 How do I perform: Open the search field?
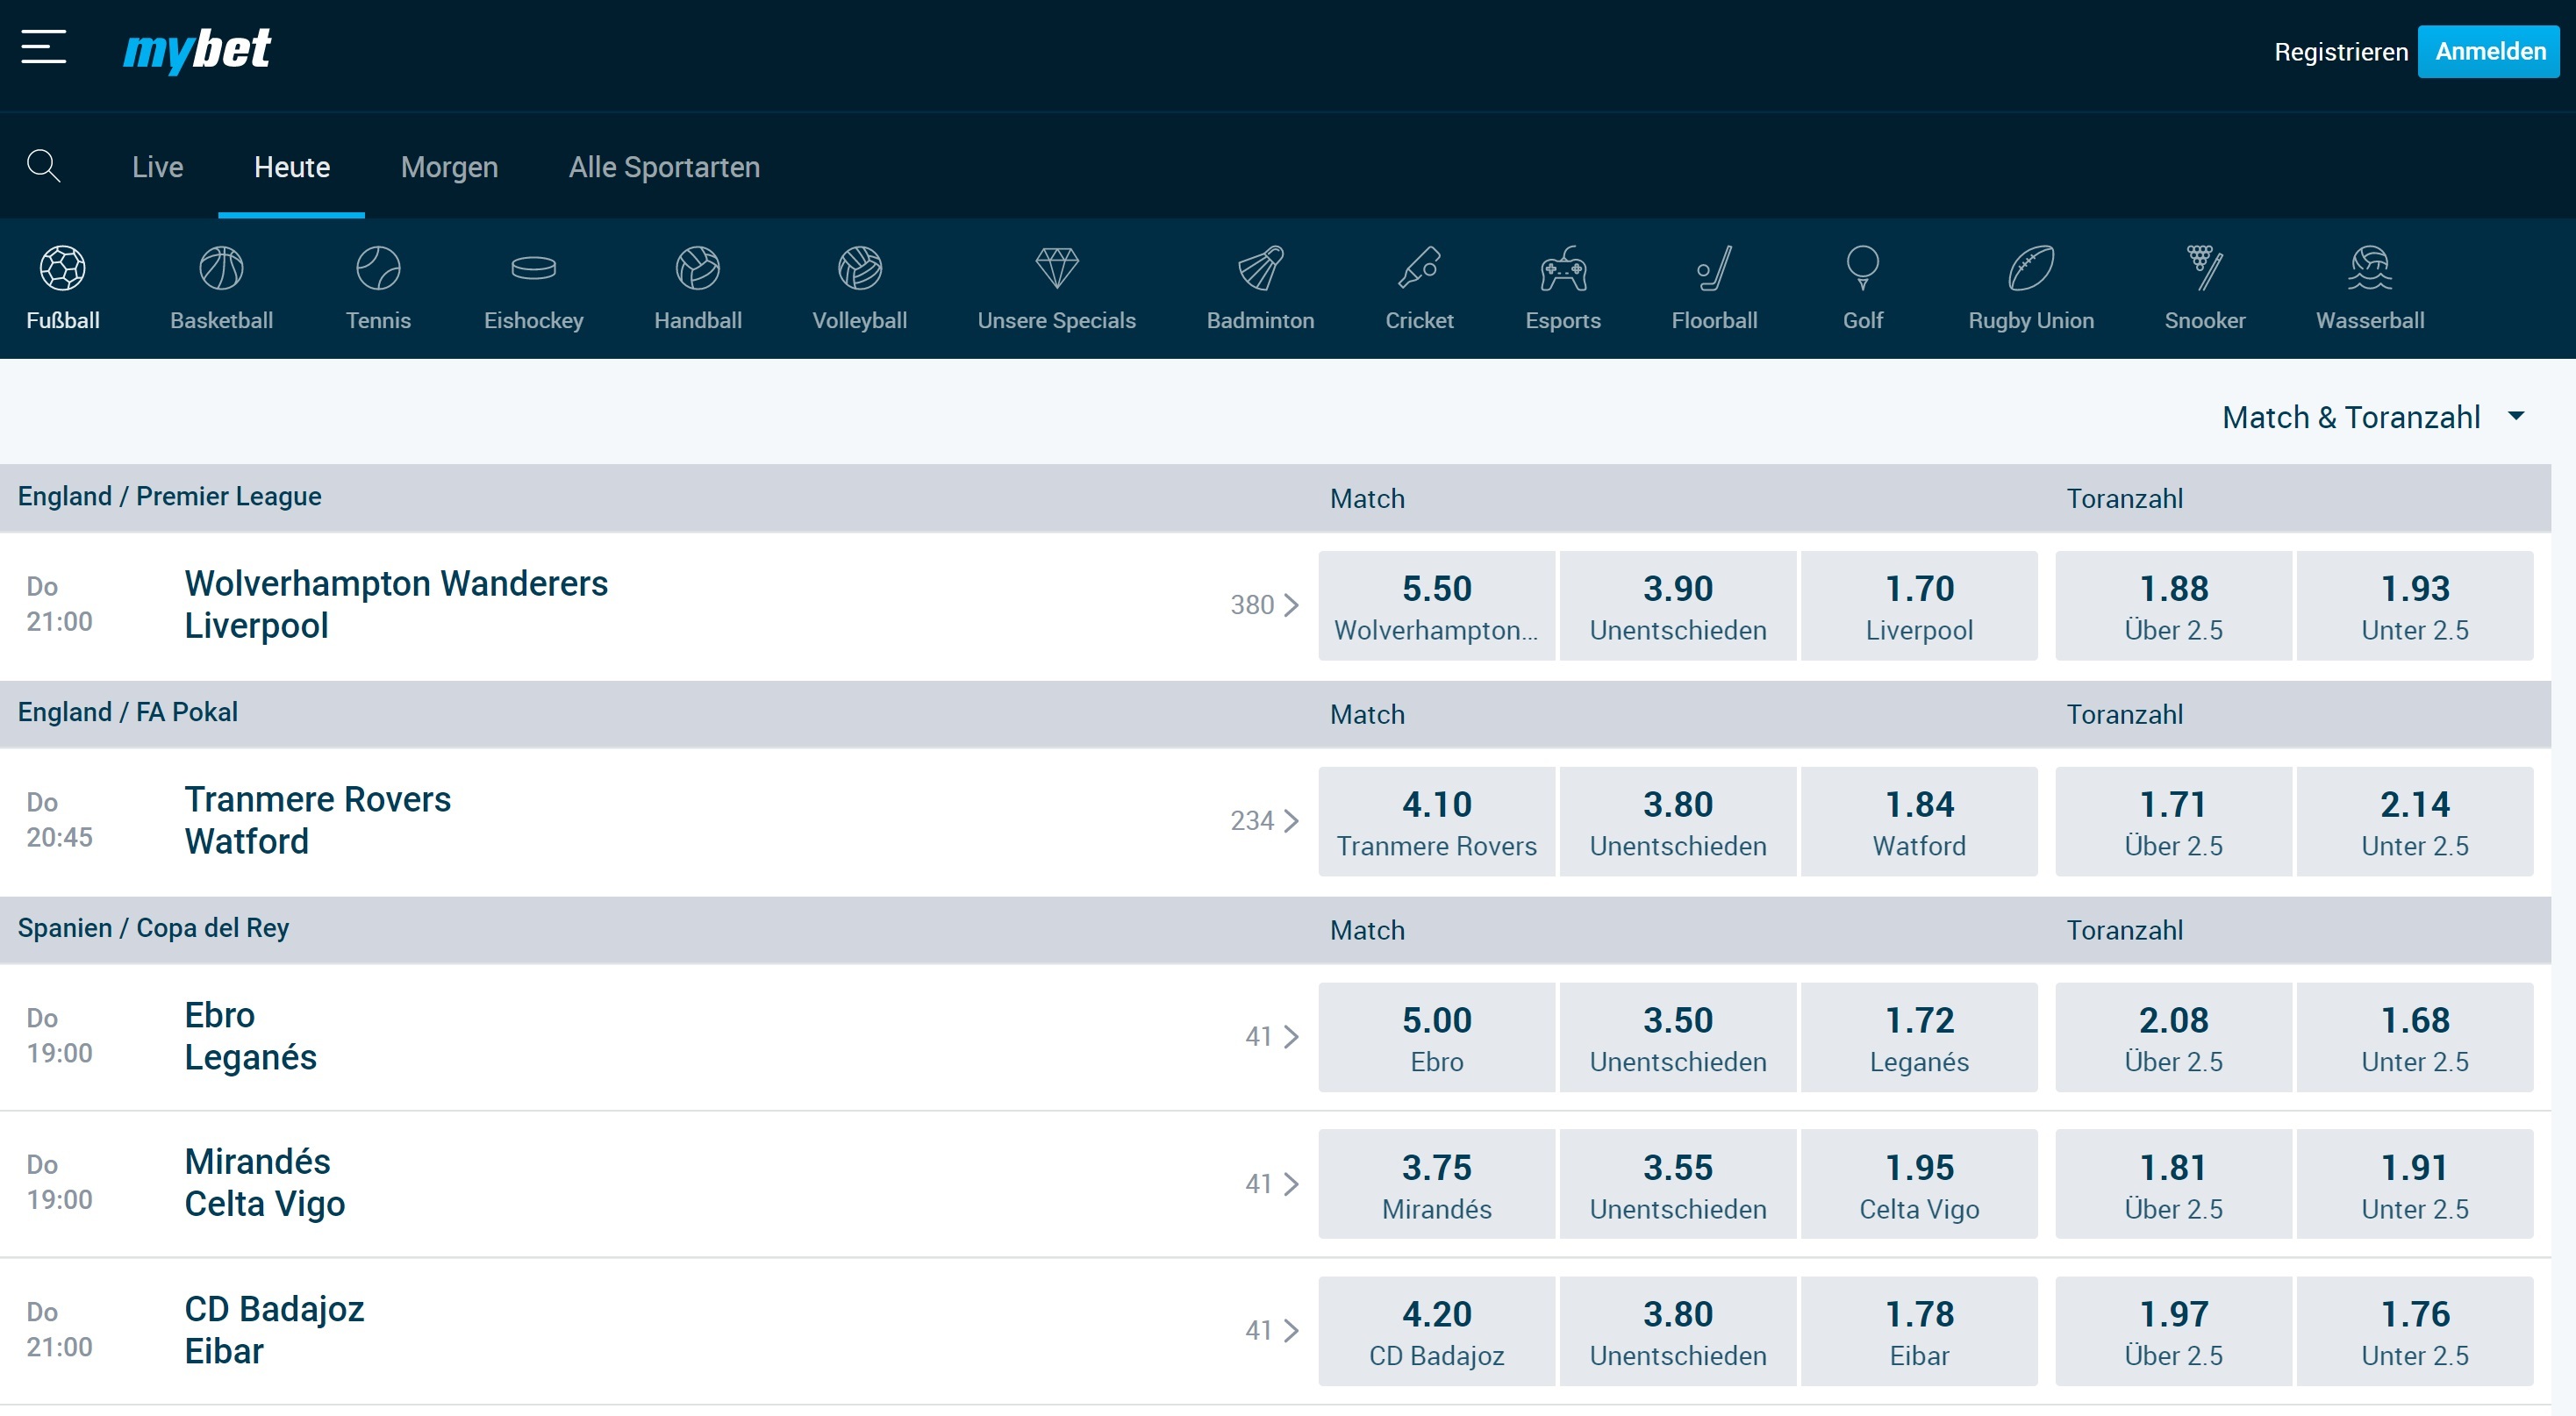pos(43,166)
